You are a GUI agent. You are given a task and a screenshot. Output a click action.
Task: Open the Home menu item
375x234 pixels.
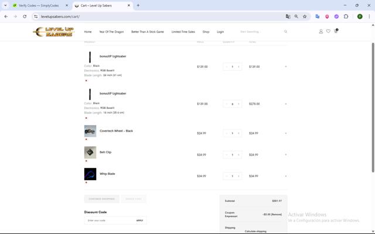88,32
